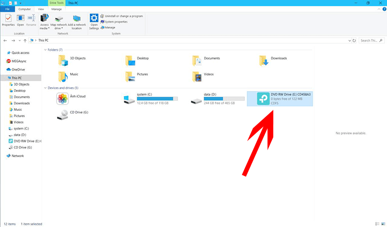This screenshot has width=387, height=227.
Task: Select the Desktop folder icon
Action: coord(130,61)
